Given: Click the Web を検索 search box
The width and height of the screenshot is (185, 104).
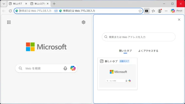Looking at the screenshot, I should point(46,68).
